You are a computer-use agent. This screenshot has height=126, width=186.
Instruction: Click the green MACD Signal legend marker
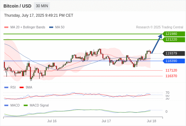pyautogui.click(x=26, y=105)
